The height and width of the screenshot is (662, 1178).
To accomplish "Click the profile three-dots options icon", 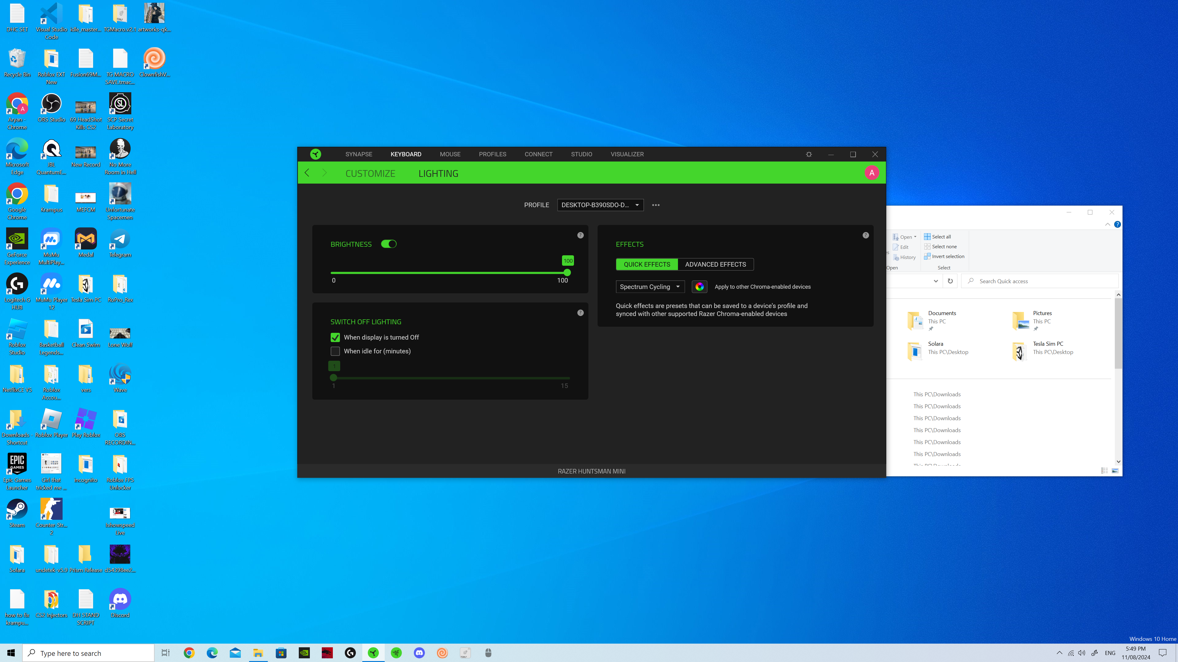I will click(655, 205).
